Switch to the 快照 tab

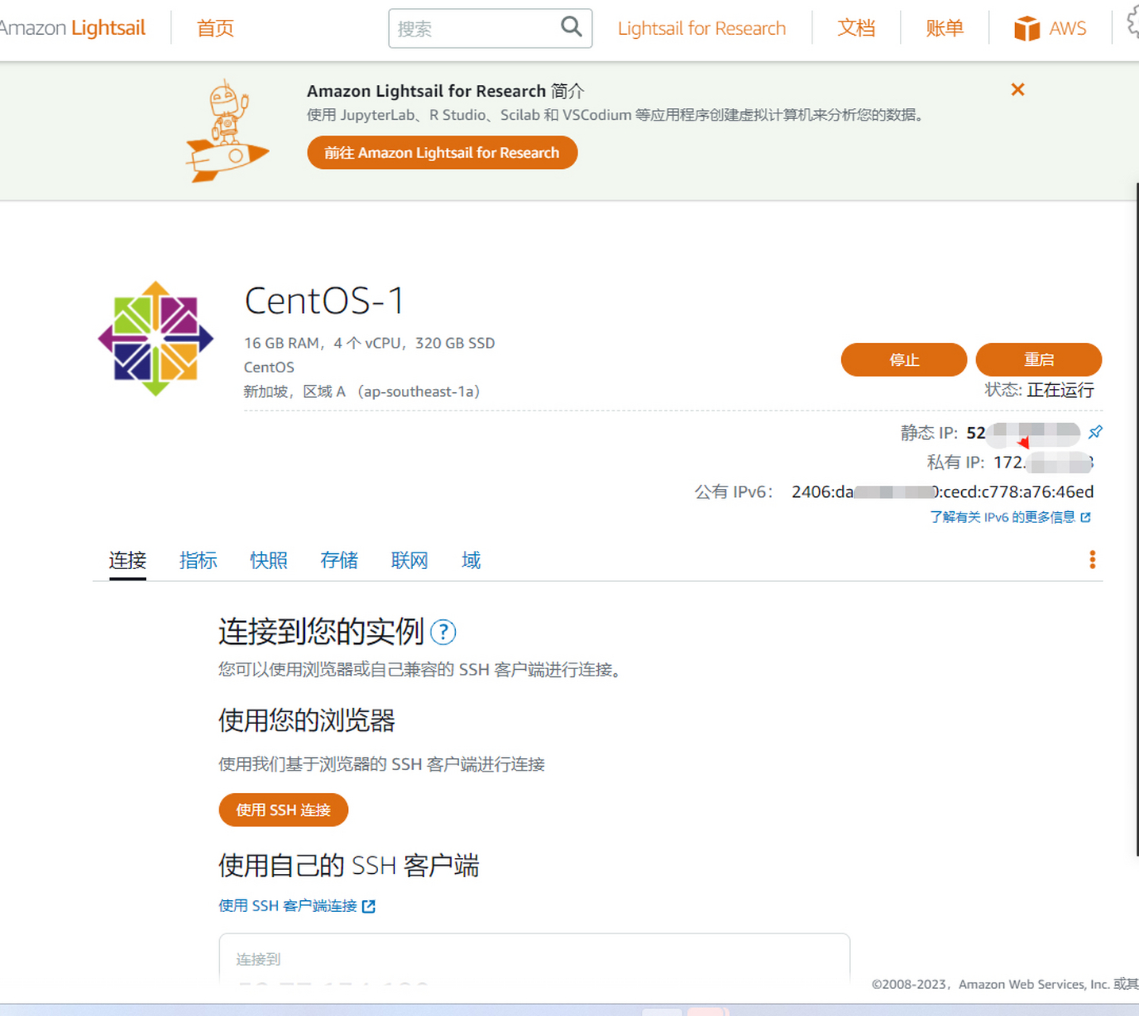tap(268, 560)
